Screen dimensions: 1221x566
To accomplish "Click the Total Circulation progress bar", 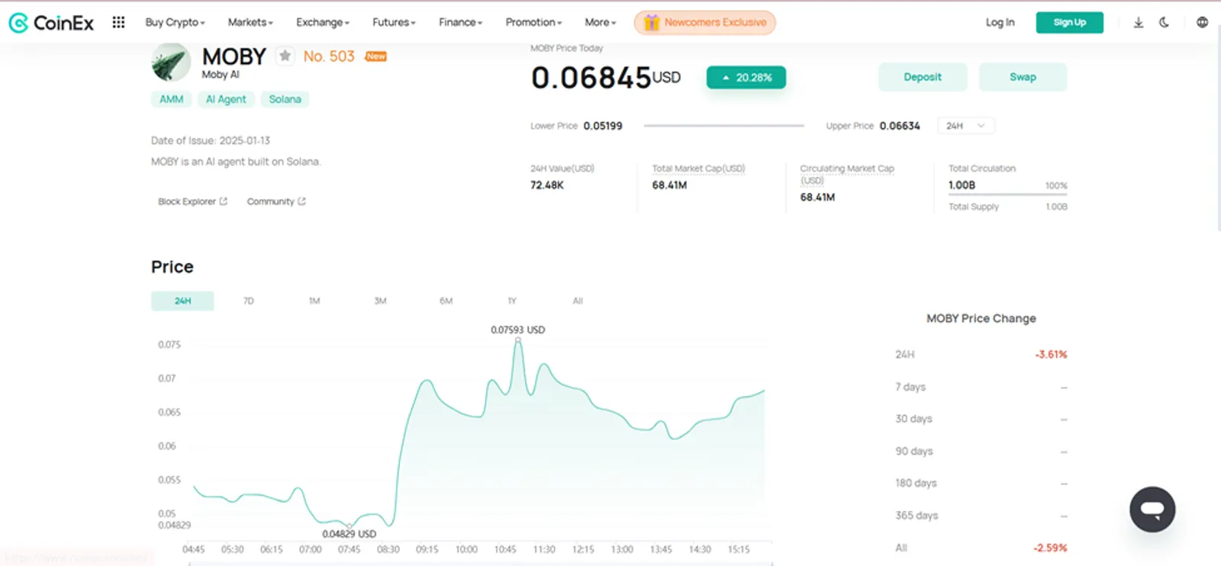I will [1007, 195].
